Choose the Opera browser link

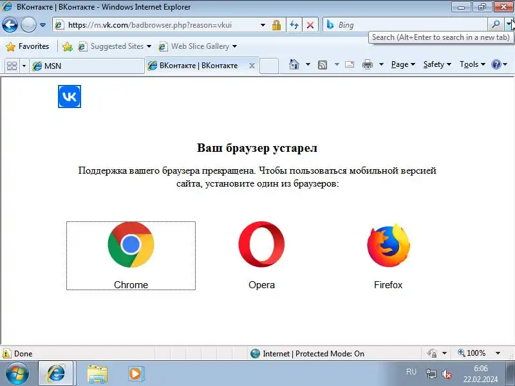tap(261, 255)
